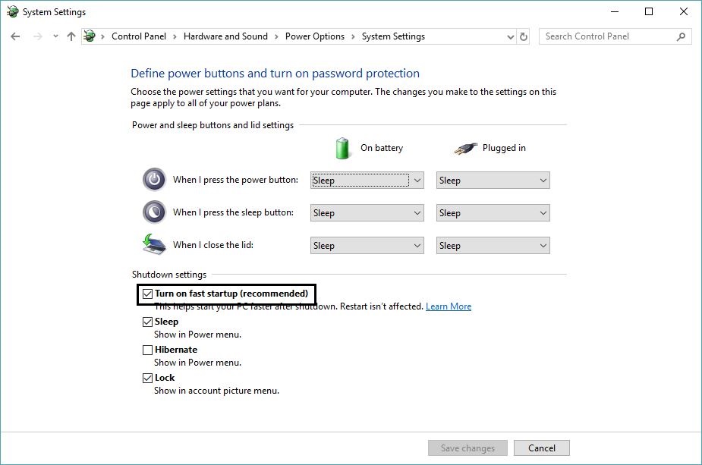Open Power Options breadcrumb

click(x=315, y=36)
